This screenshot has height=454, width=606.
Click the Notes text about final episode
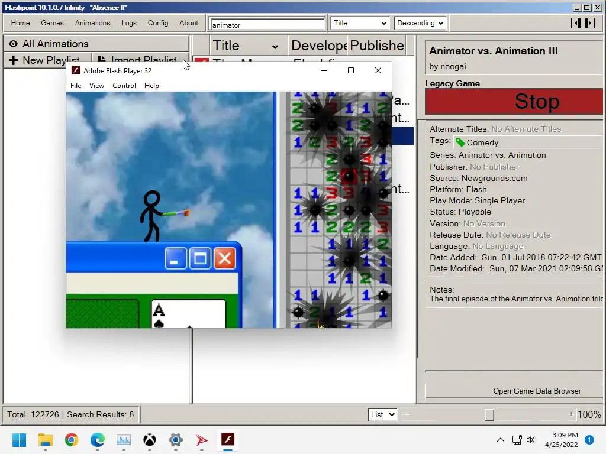[x=516, y=299]
